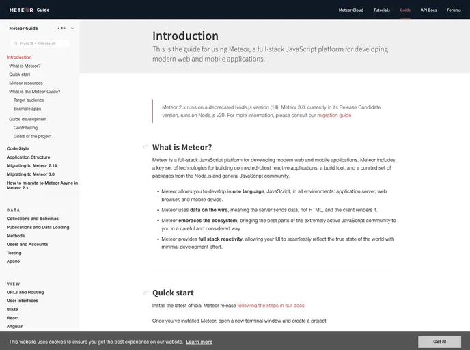Screen dimensions: 470x350
Task: Click the Meteor logo in header
Action: 21,10
